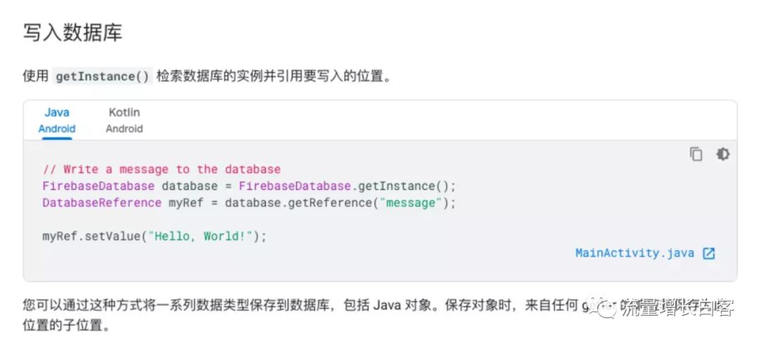The width and height of the screenshot is (759, 341).
Task: Click the inline getInstance() code snippet
Action: tap(102, 77)
